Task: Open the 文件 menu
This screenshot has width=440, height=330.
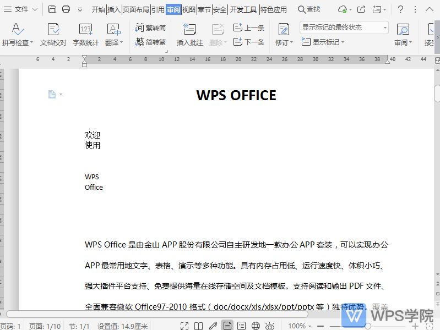Action: (21, 9)
